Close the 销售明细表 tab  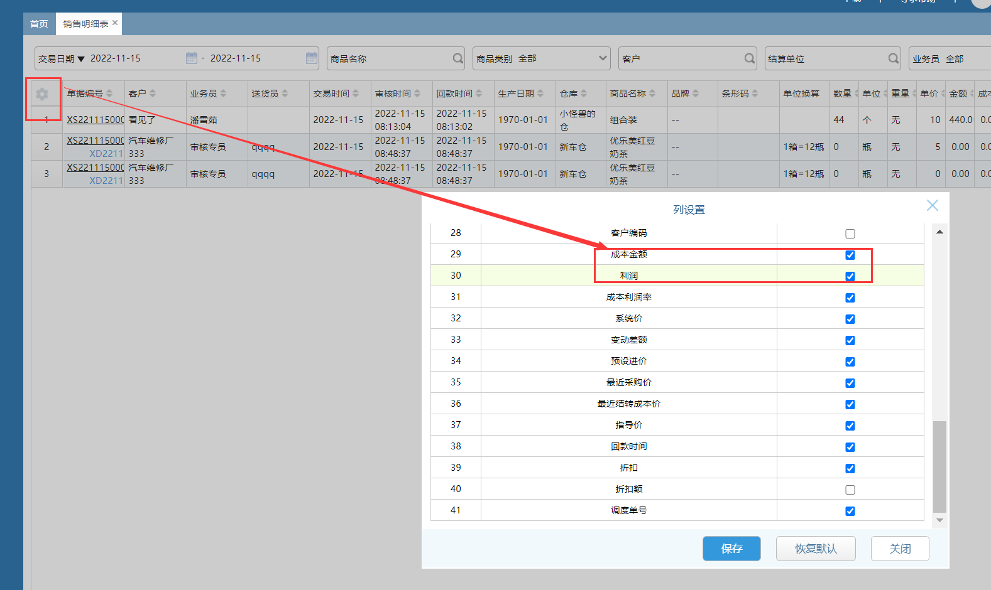(x=115, y=23)
